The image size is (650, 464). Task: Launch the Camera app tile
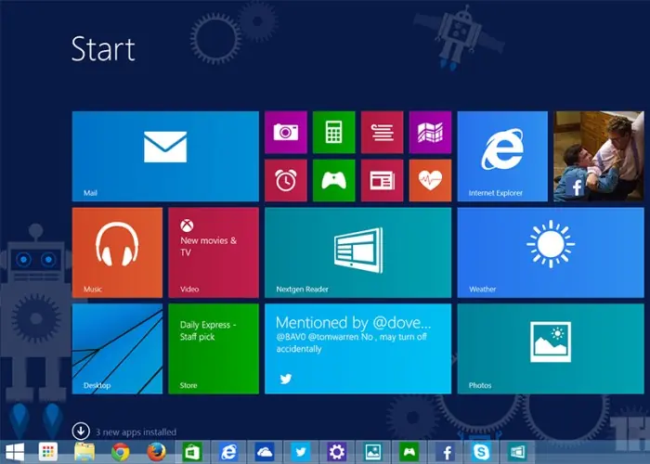286,132
